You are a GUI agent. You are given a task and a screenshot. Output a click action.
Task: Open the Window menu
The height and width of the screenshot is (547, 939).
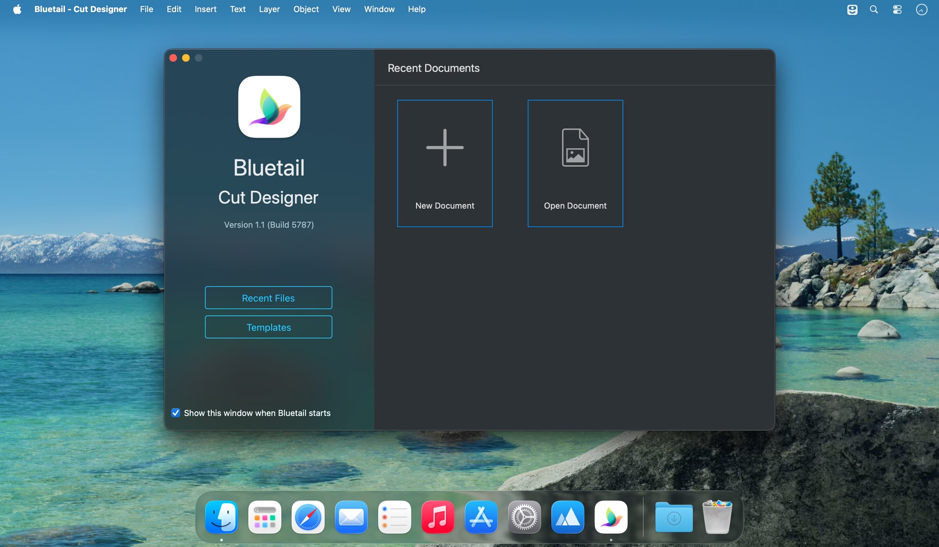[379, 9]
